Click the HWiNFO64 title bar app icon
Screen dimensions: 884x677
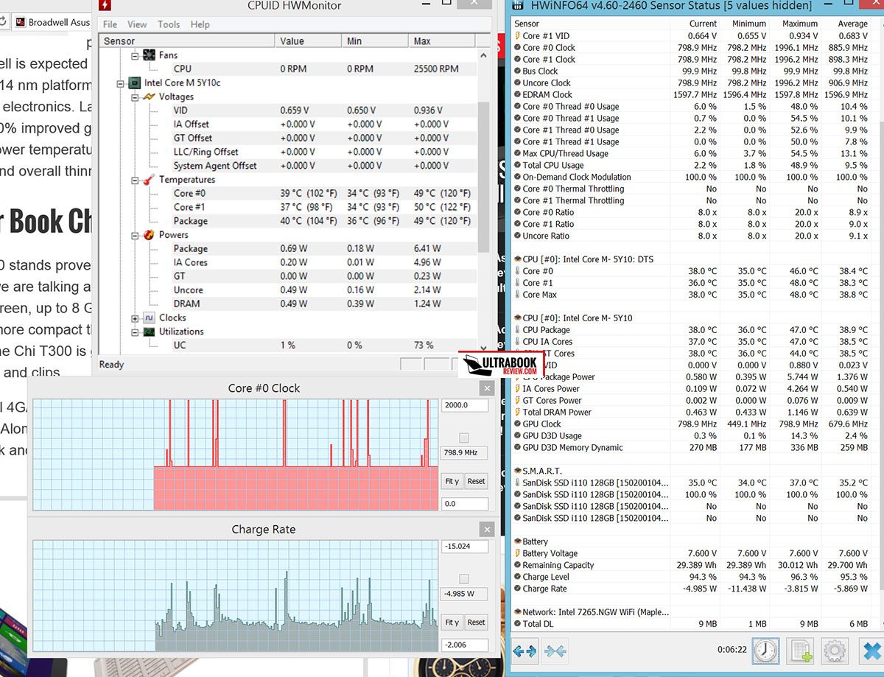[x=519, y=6]
